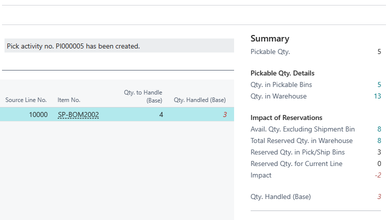Open Total Reserved Qty. in Warehouse value

[379, 140]
